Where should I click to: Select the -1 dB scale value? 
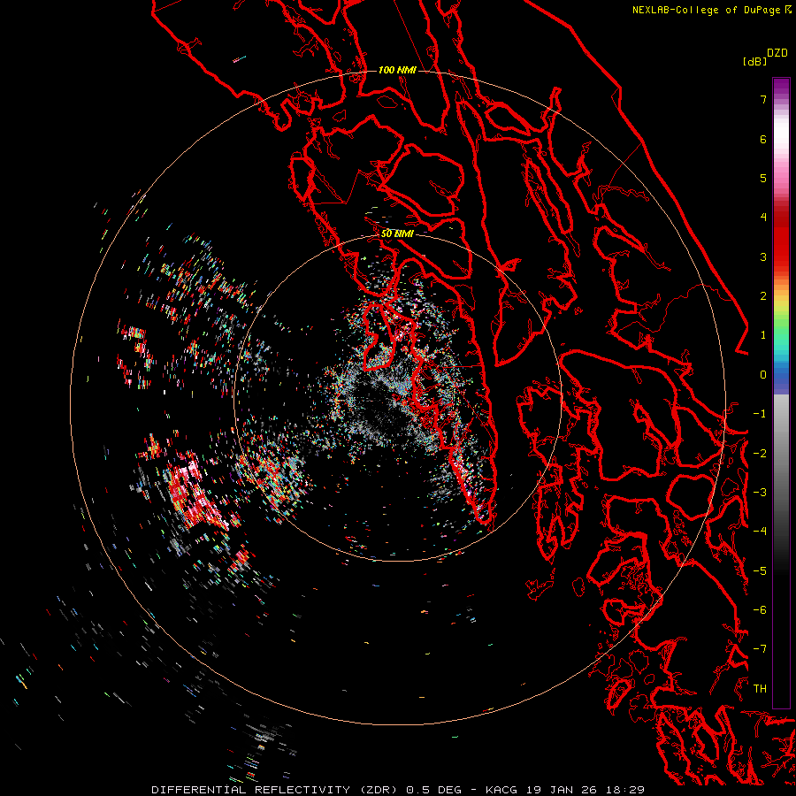click(x=760, y=414)
